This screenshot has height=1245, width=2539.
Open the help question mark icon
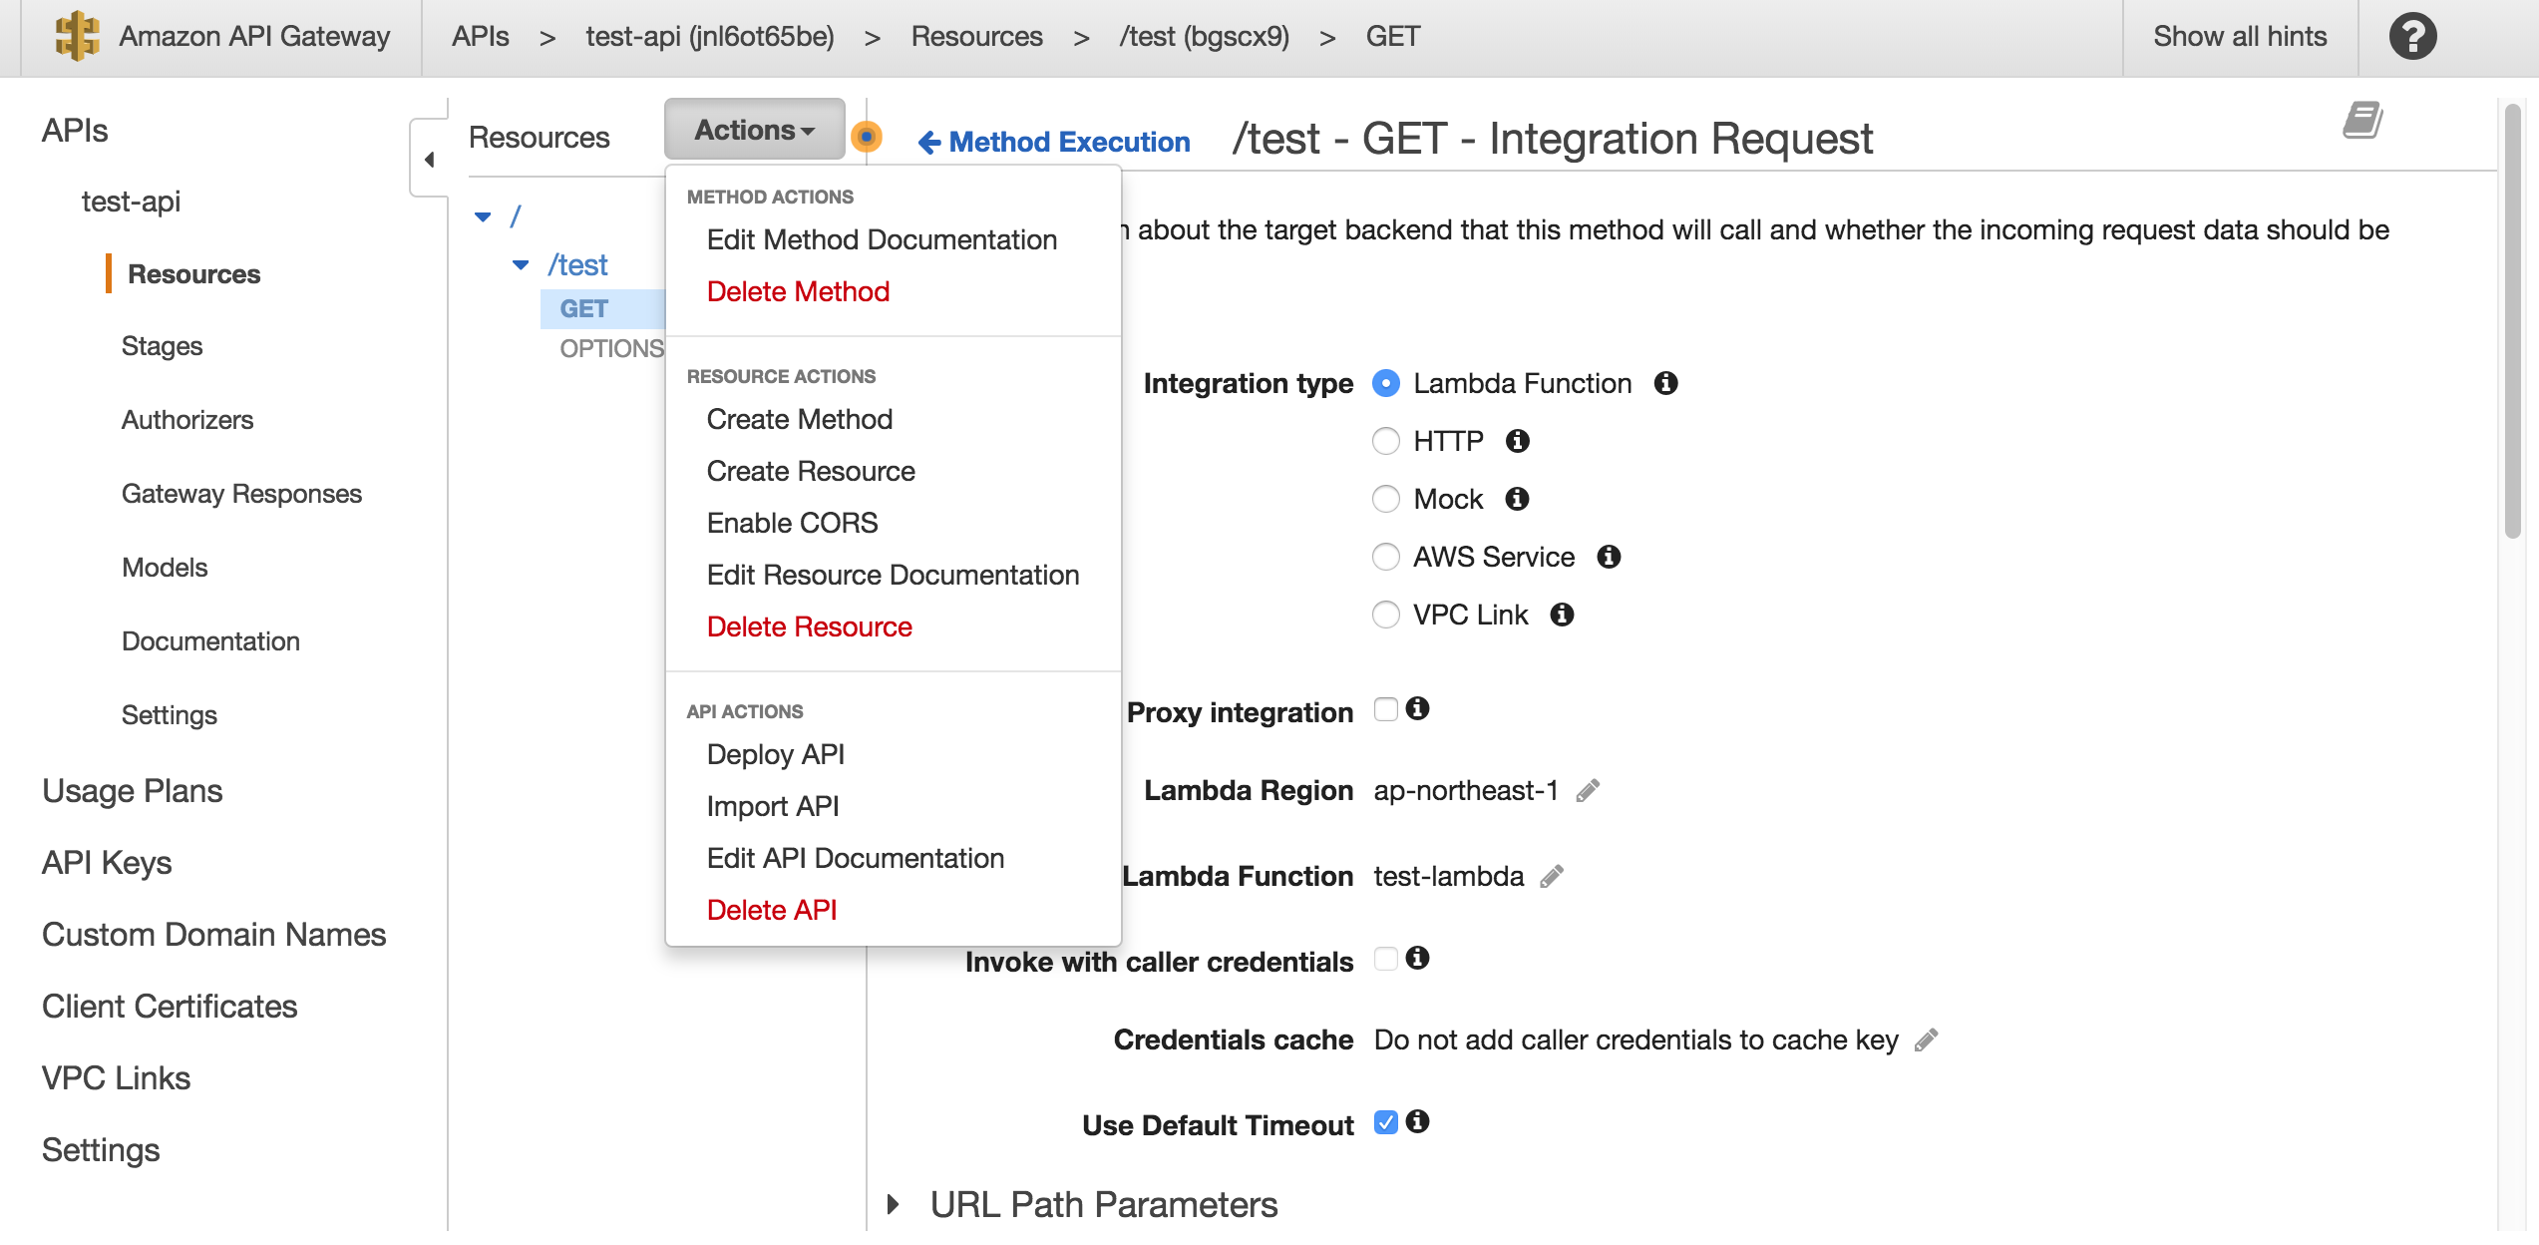tap(2412, 37)
